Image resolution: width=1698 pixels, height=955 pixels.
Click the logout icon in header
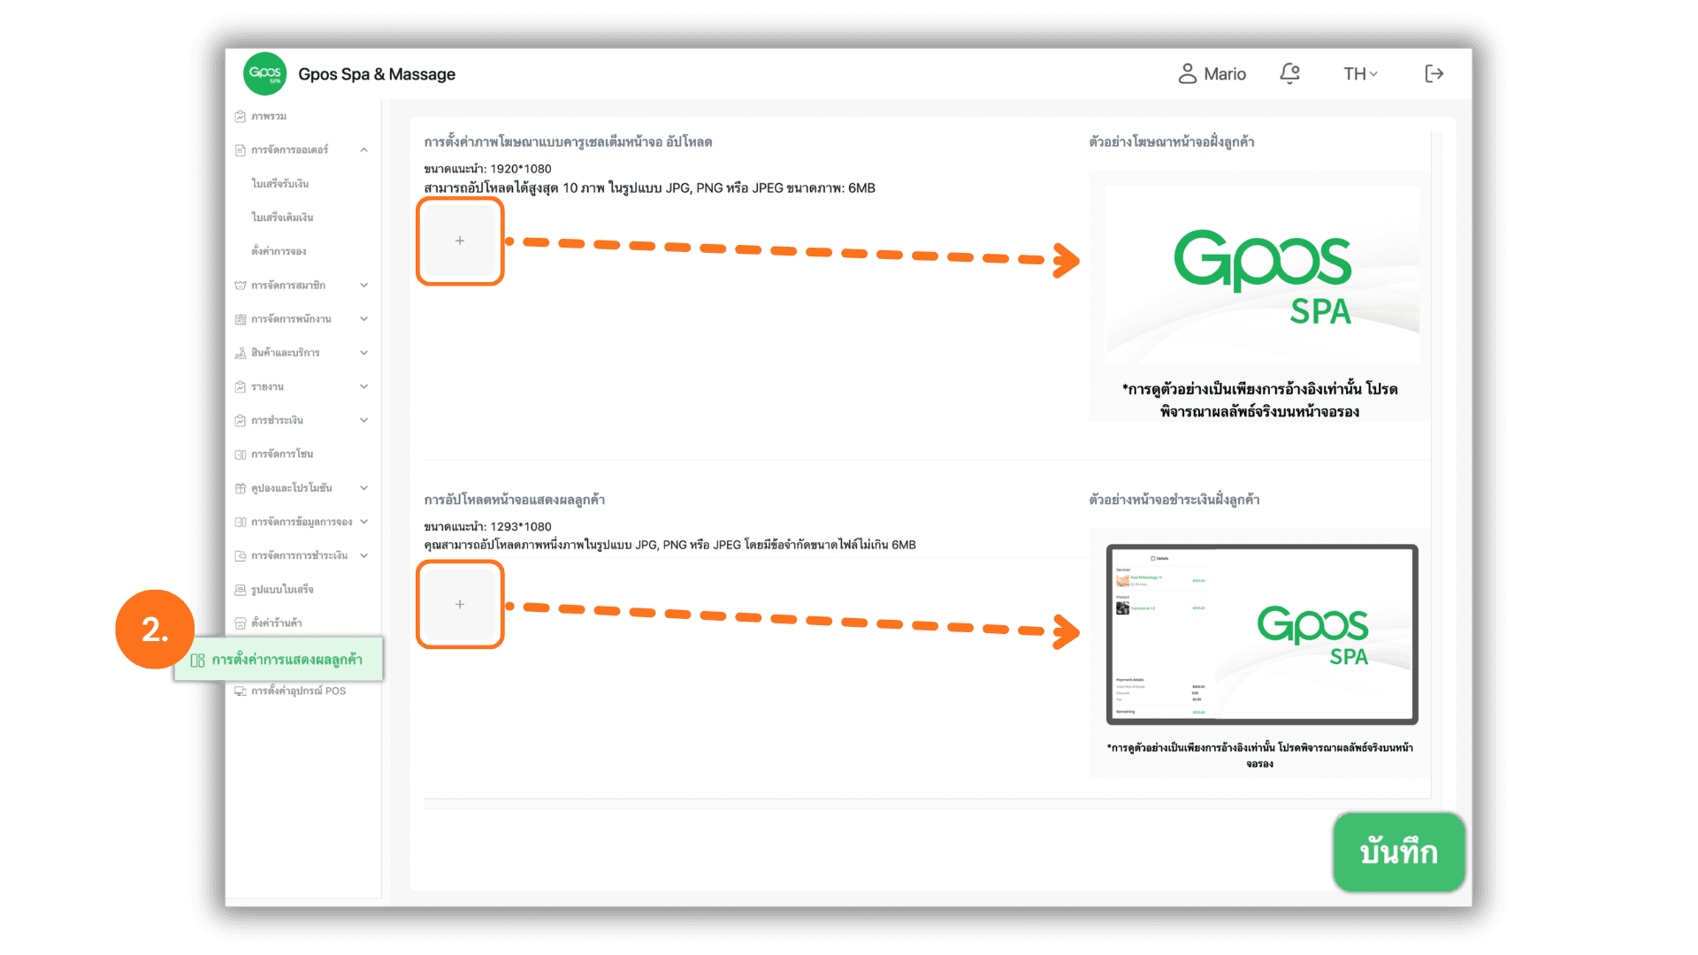[1434, 73]
